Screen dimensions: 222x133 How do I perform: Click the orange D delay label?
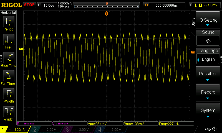(x=147, y=5)
